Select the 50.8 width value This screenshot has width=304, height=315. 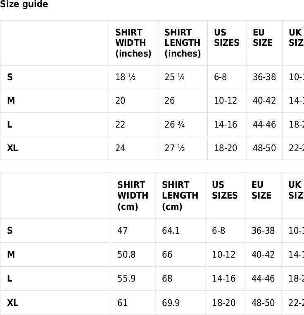(x=126, y=255)
